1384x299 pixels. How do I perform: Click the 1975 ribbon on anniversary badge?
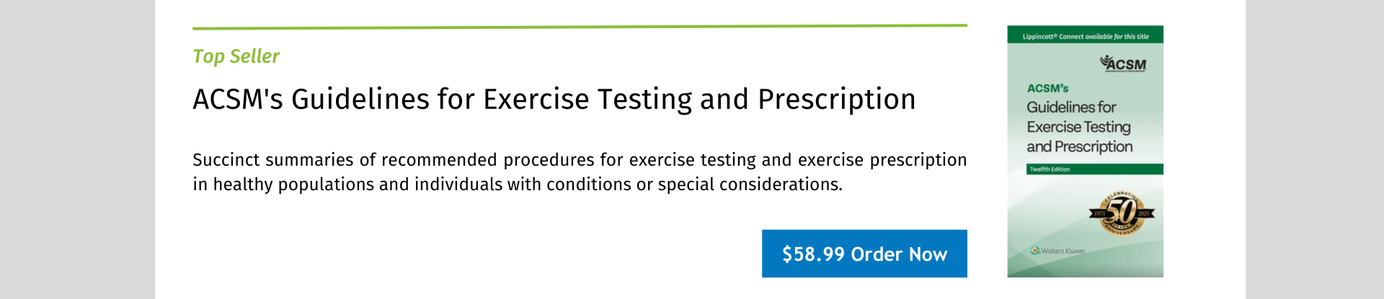[1099, 213]
